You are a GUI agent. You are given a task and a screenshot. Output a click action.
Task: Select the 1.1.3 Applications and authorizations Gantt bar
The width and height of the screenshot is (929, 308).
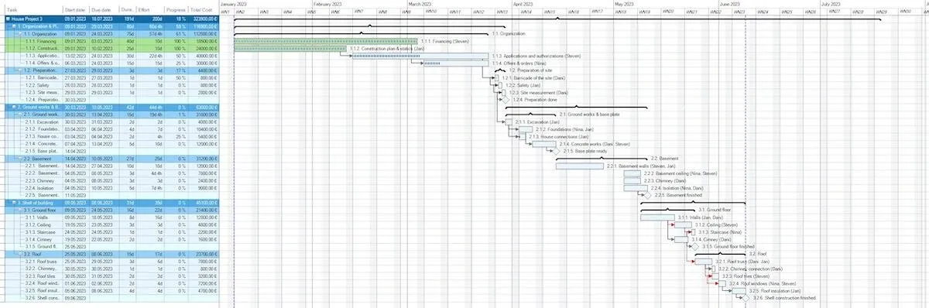421,56
